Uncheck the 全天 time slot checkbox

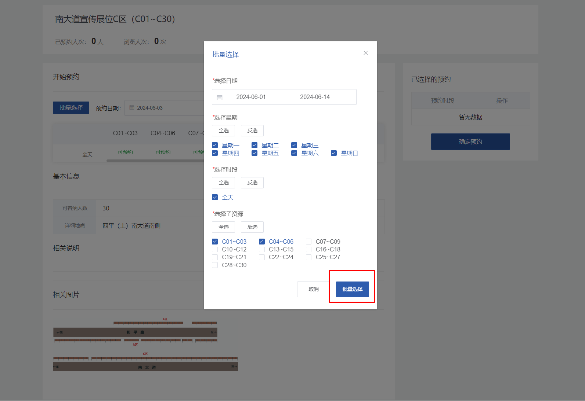(x=215, y=198)
